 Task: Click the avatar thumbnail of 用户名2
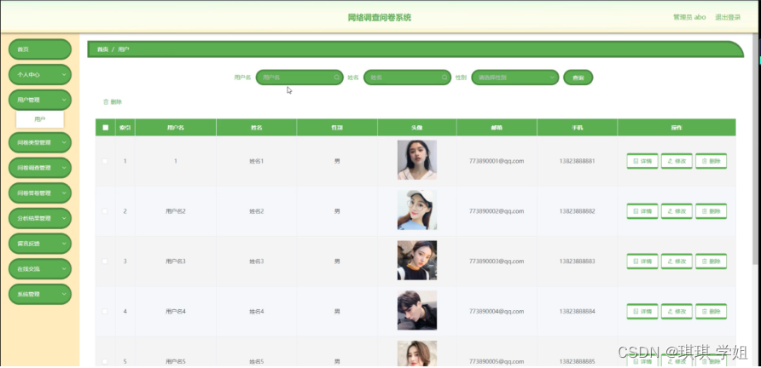417,210
